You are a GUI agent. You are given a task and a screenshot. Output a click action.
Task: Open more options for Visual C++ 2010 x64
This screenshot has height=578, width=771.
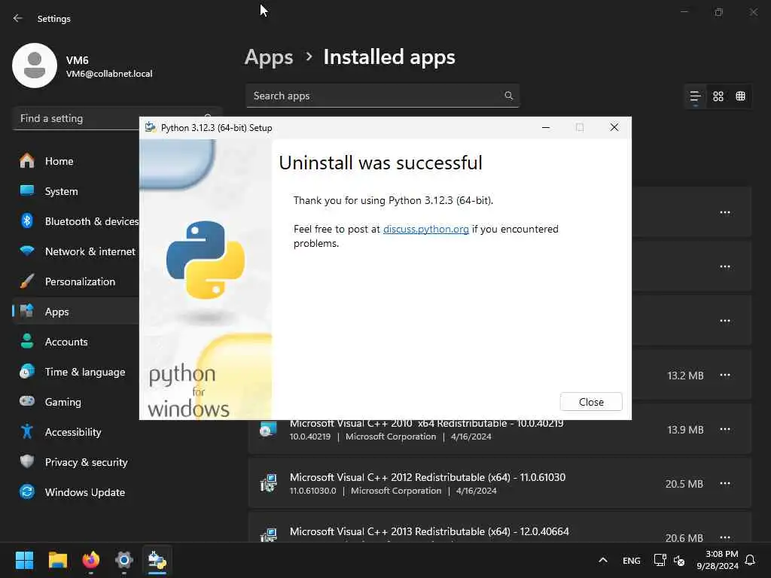point(725,429)
